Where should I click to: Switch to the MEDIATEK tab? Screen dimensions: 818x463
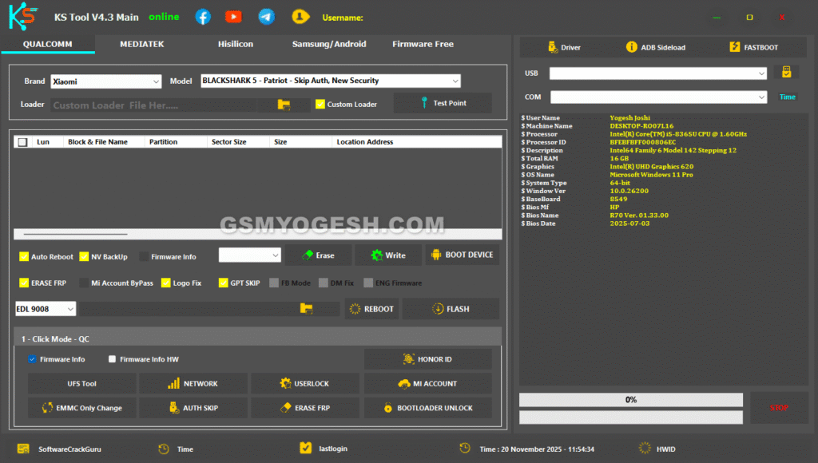(x=141, y=45)
